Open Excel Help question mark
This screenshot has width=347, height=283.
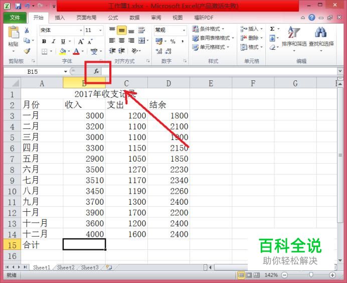click(312, 18)
